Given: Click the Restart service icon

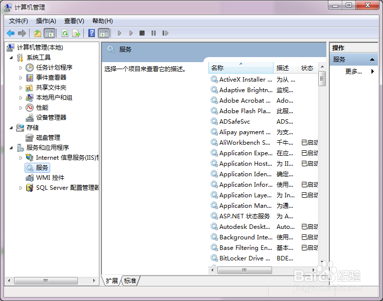Looking at the screenshot, I should 165,33.
